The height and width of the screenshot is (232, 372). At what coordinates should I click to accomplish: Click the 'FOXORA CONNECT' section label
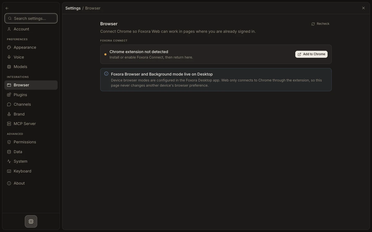point(114,41)
